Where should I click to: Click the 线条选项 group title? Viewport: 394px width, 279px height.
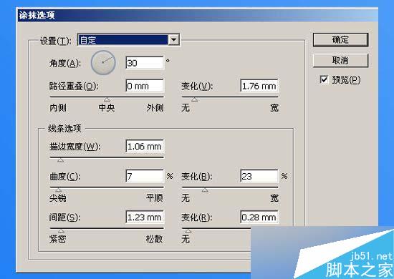click(64, 129)
